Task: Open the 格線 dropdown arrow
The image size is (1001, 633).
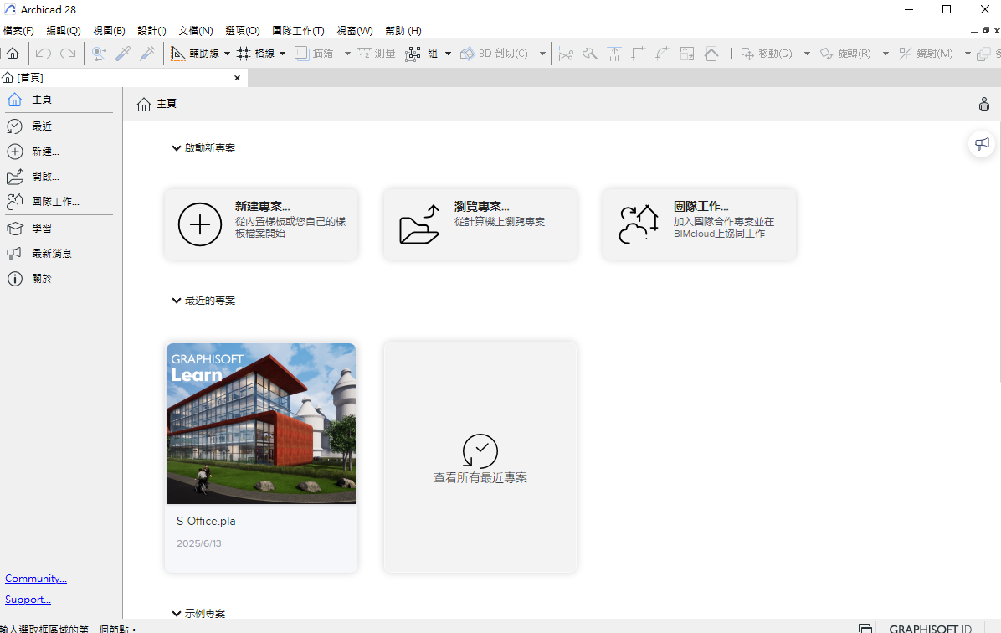Action: [x=282, y=54]
